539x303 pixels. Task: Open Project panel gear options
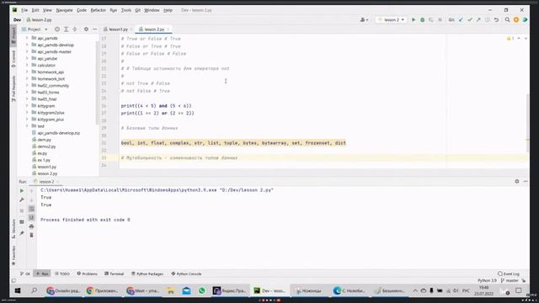coord(86,29)
